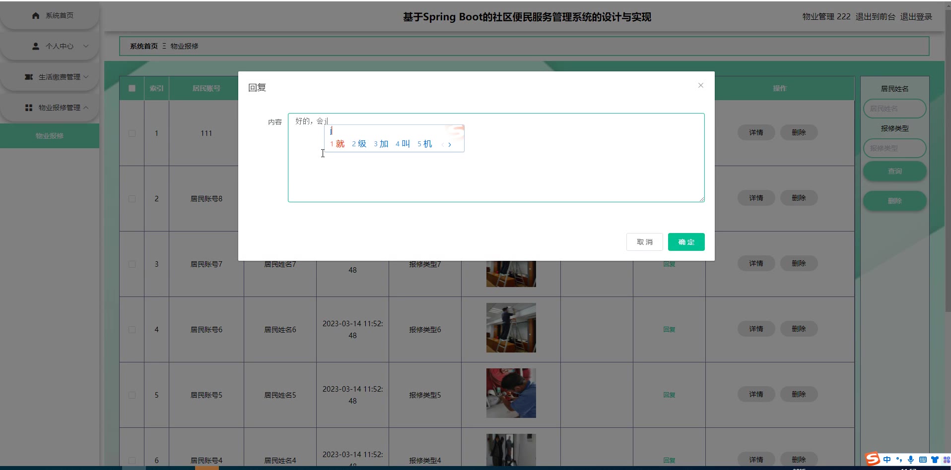Expand the 生活缴费管理 menu chevron
This screenshot has width=951, height=470.
click(x=86, y=77)
